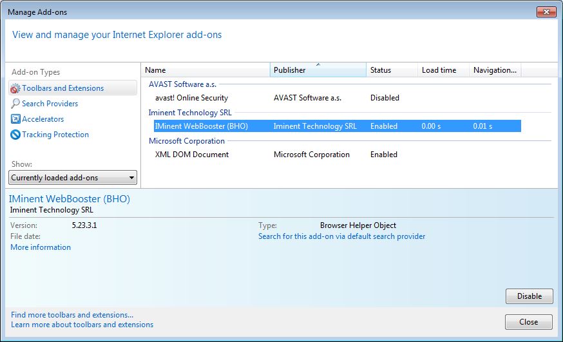The width and height of the screenshot is (563, 342).
Task: Sort by the Load time column header
Action: click(443, 70)
